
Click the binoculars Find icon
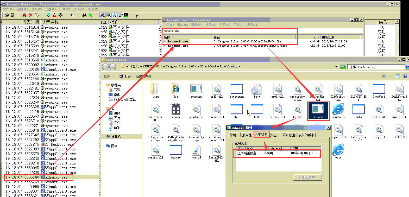point(84,15)
